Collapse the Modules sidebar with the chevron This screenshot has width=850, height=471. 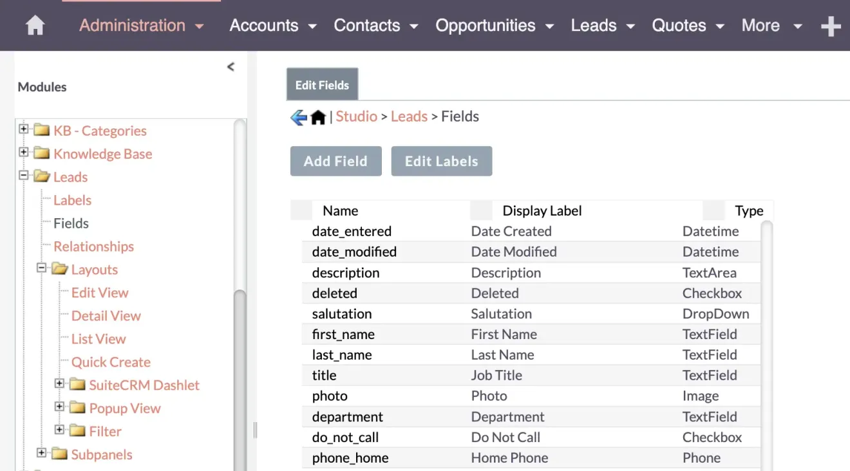click(231, 66)
